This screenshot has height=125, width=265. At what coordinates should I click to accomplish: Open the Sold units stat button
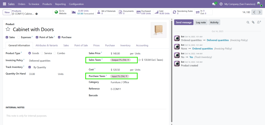click(162, 12)
